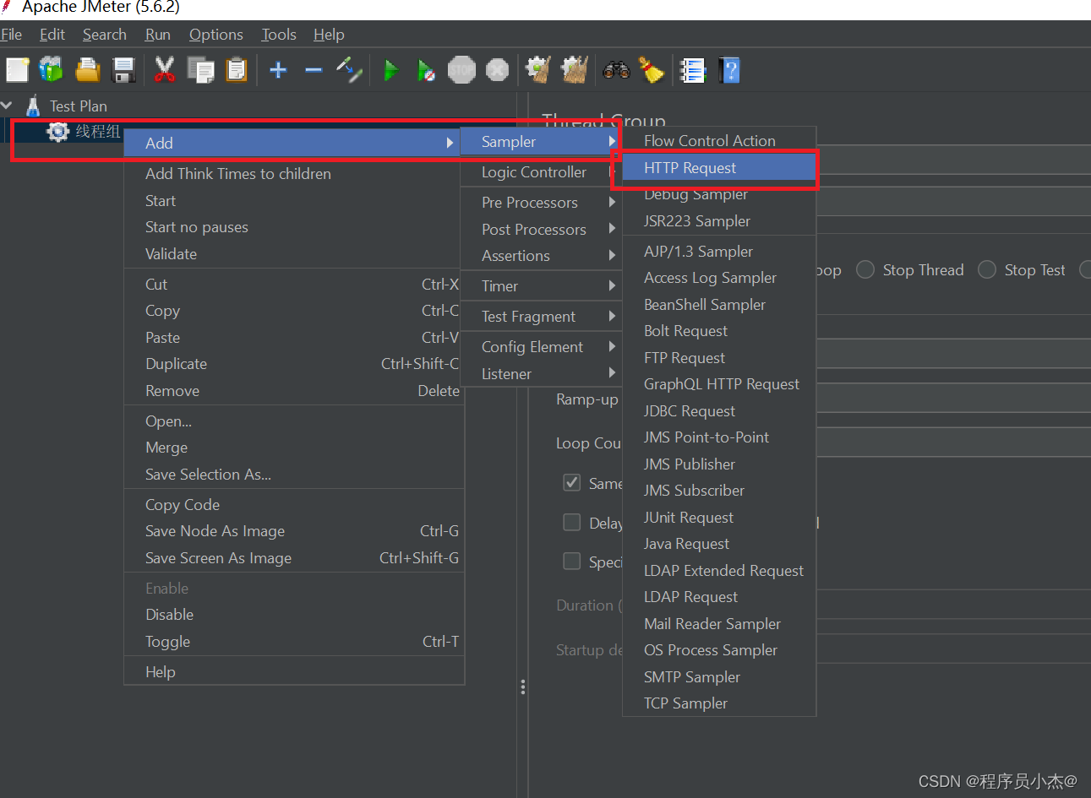Click the Save floppy disk icon
Viewport: 1091px width, 798px height.
123,70
